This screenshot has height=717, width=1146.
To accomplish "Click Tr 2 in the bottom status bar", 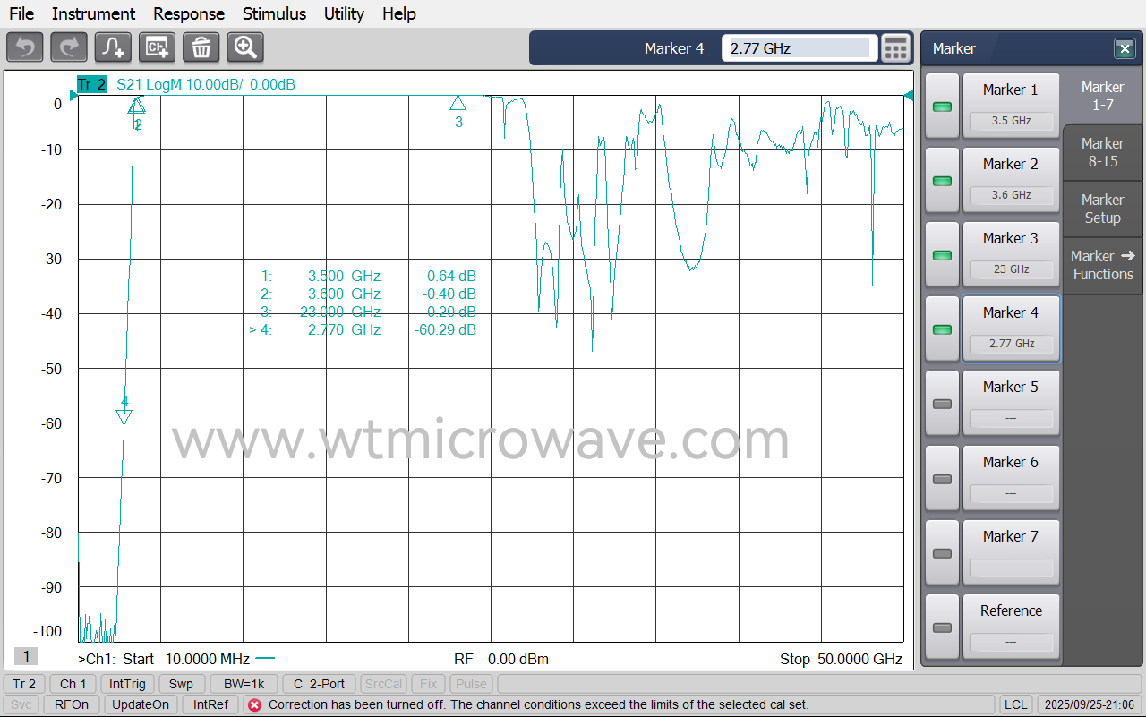I will pos(23,683).
